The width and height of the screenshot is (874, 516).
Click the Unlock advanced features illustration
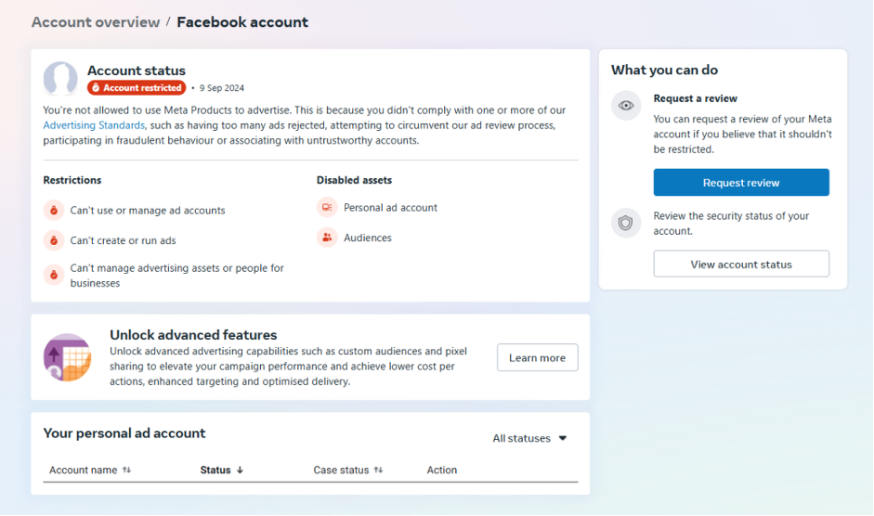pos(68,357)
